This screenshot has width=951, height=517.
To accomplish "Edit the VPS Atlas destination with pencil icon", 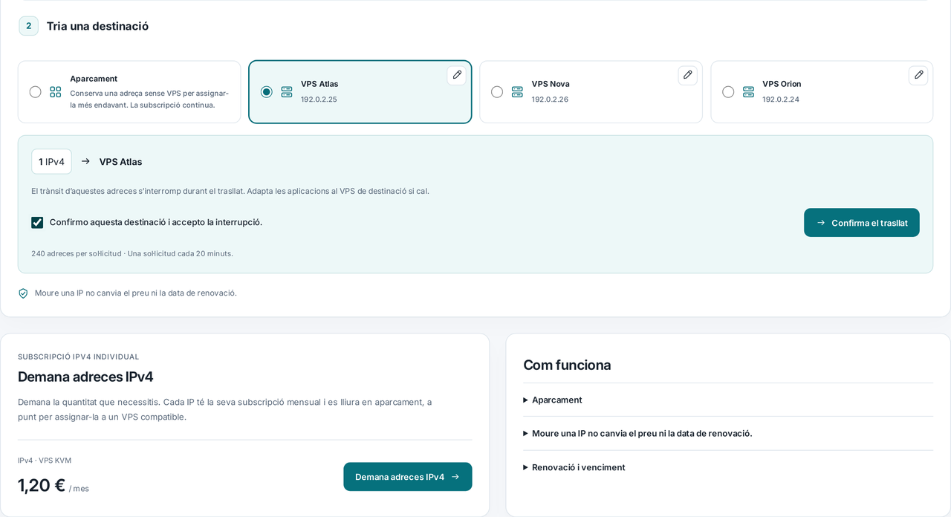I will click(457, 75).
